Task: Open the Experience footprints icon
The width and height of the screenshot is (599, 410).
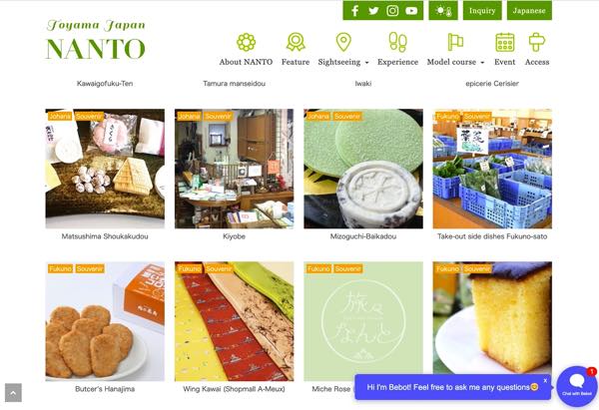Action: (397, 42)
